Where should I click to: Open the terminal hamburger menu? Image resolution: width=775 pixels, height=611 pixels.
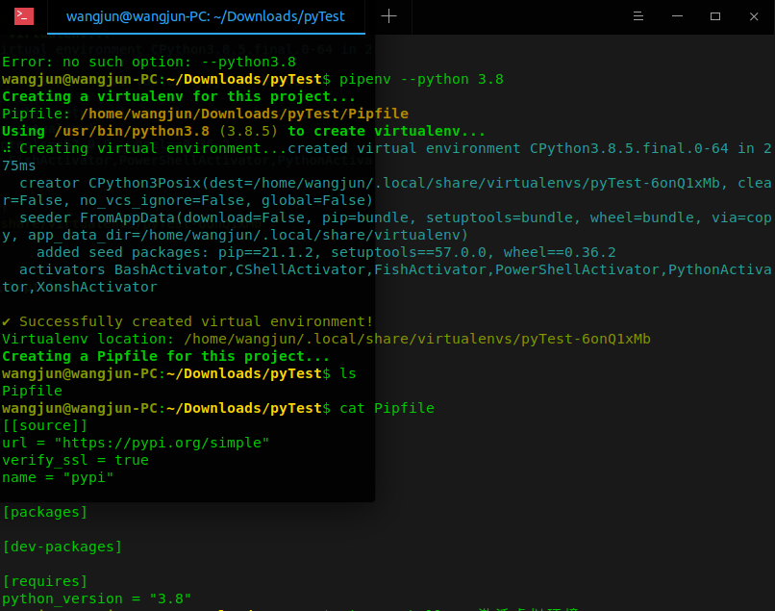coord(638,16)
